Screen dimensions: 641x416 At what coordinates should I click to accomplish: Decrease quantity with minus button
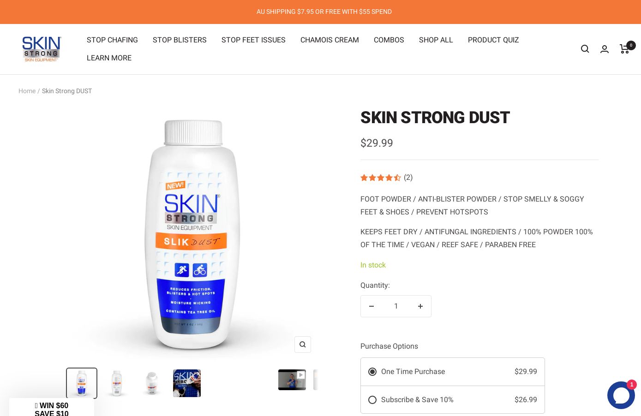[x=371, y=306]
